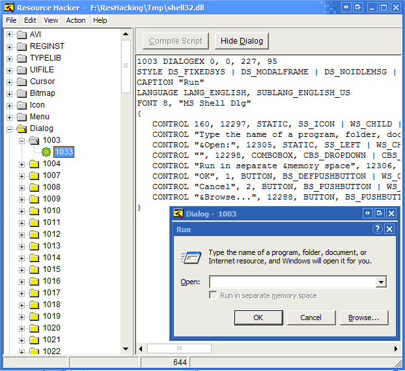Image resolution: width=405 pixels, height=371 pixels.
Task: Click the tree panel vertical scrollbar thumb
Action: click(126, 67)
